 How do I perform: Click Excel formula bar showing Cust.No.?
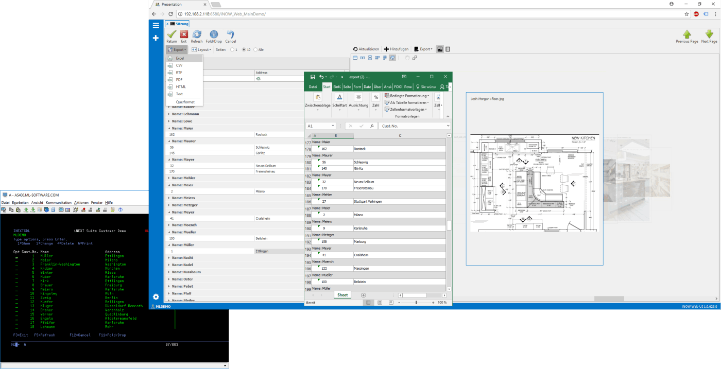pos(414,126)
